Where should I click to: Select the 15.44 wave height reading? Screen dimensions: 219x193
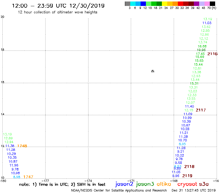[x=198, y=64]
